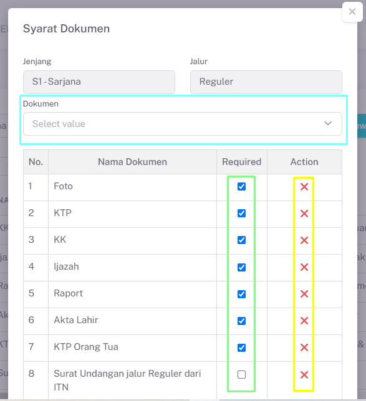Remove the Foto document row
Screen dimensions: 366x401
pos(304,187)
